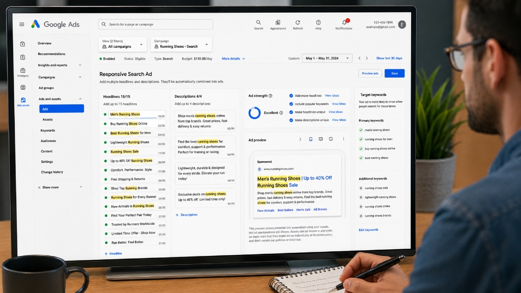
Task: Click the next-preview chevron in Ad preview
Action: coord(300,139)
